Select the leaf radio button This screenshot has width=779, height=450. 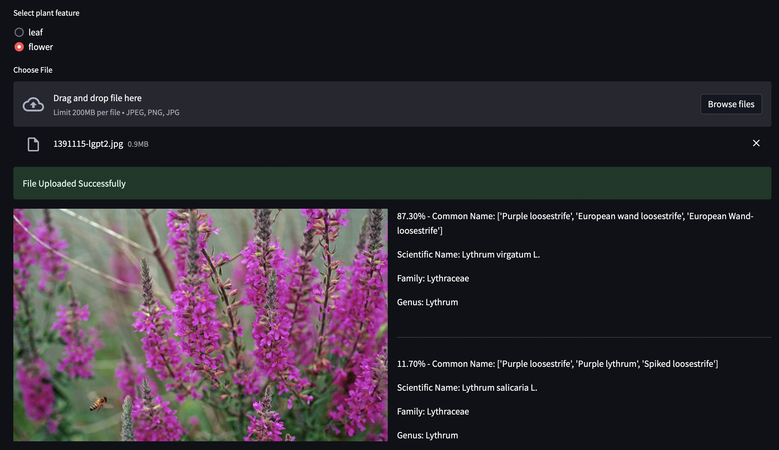click(19, 32)
